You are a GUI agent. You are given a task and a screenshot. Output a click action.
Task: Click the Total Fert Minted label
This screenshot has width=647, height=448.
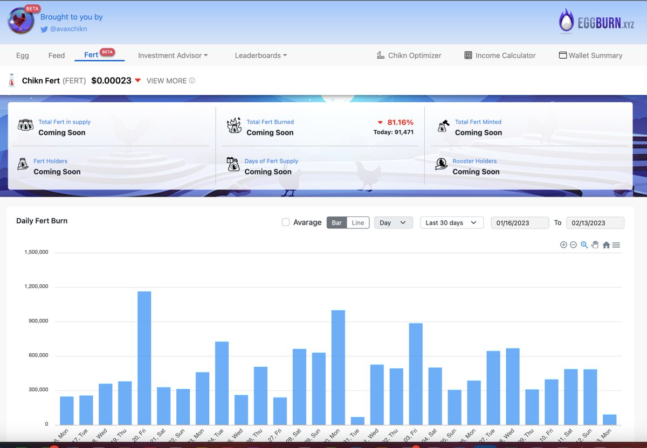[x=478, y=122]
